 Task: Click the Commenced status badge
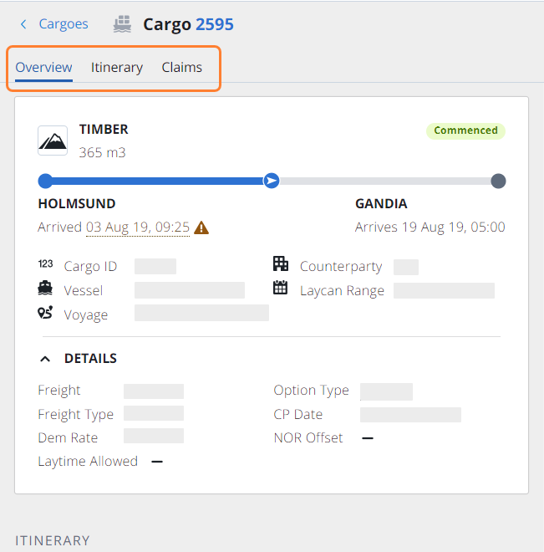pyautogui.click(x=465, y=130)
